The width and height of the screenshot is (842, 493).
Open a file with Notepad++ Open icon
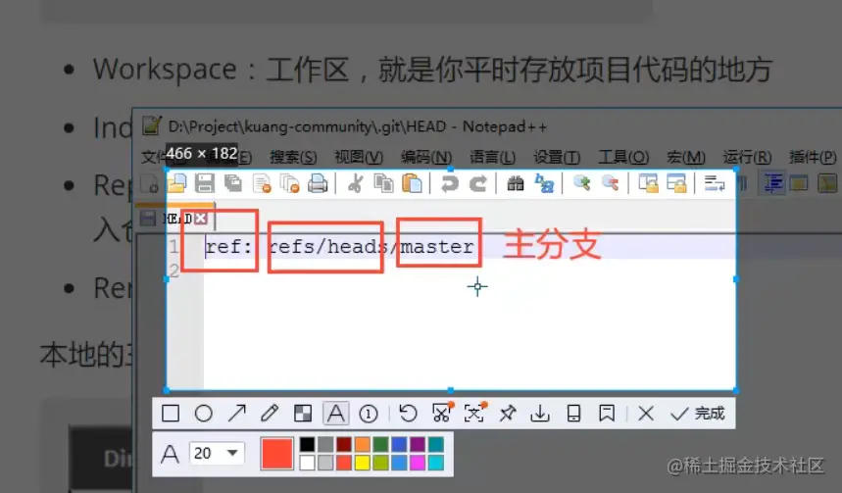[x=176, y=183]
